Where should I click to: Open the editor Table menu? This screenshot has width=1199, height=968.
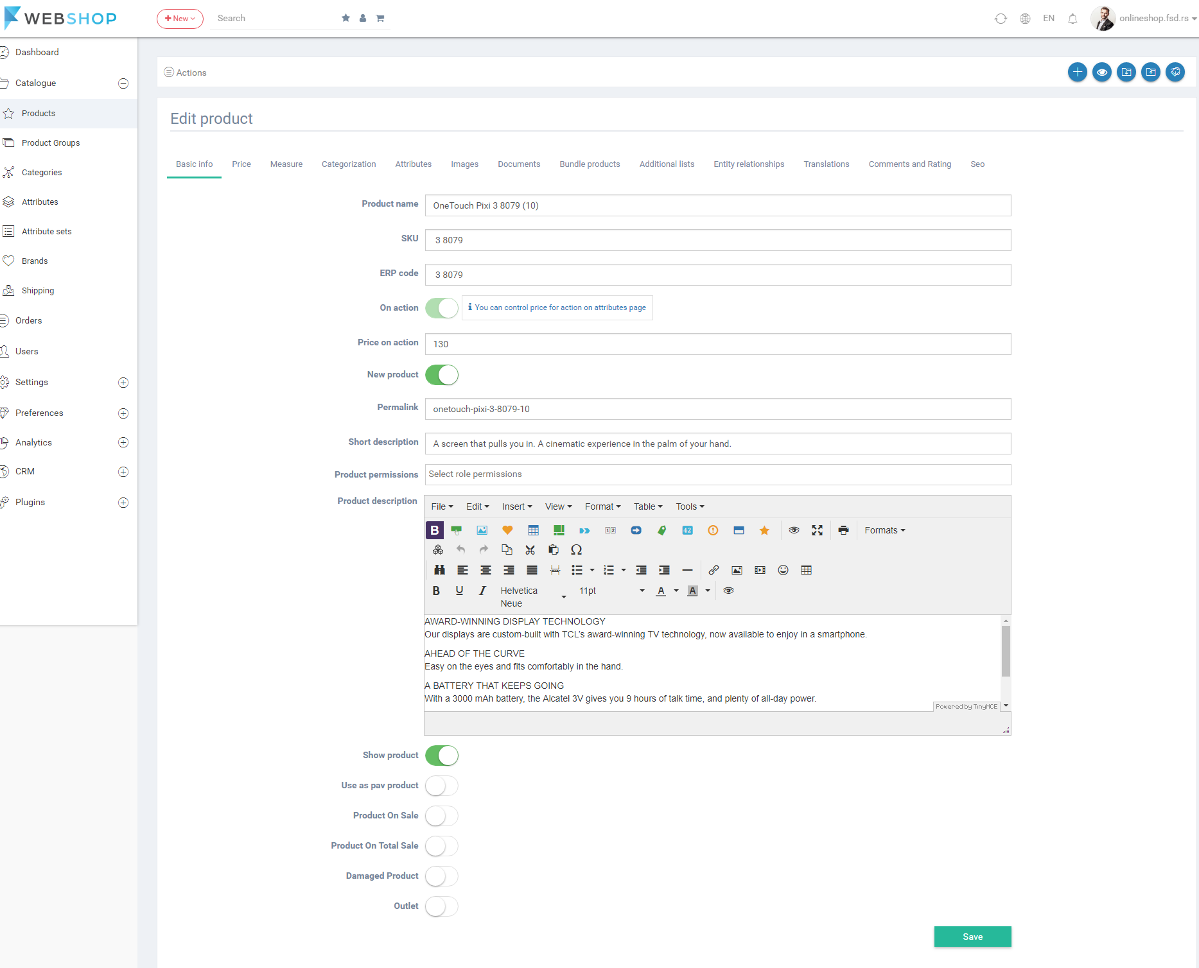648,506
